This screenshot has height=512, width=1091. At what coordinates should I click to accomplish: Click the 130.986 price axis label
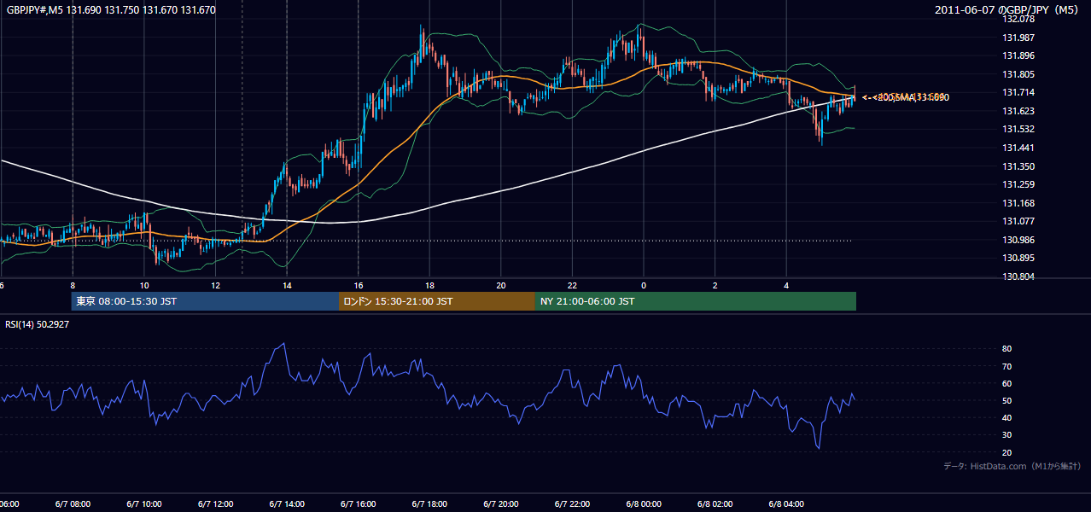point(1019,240)
